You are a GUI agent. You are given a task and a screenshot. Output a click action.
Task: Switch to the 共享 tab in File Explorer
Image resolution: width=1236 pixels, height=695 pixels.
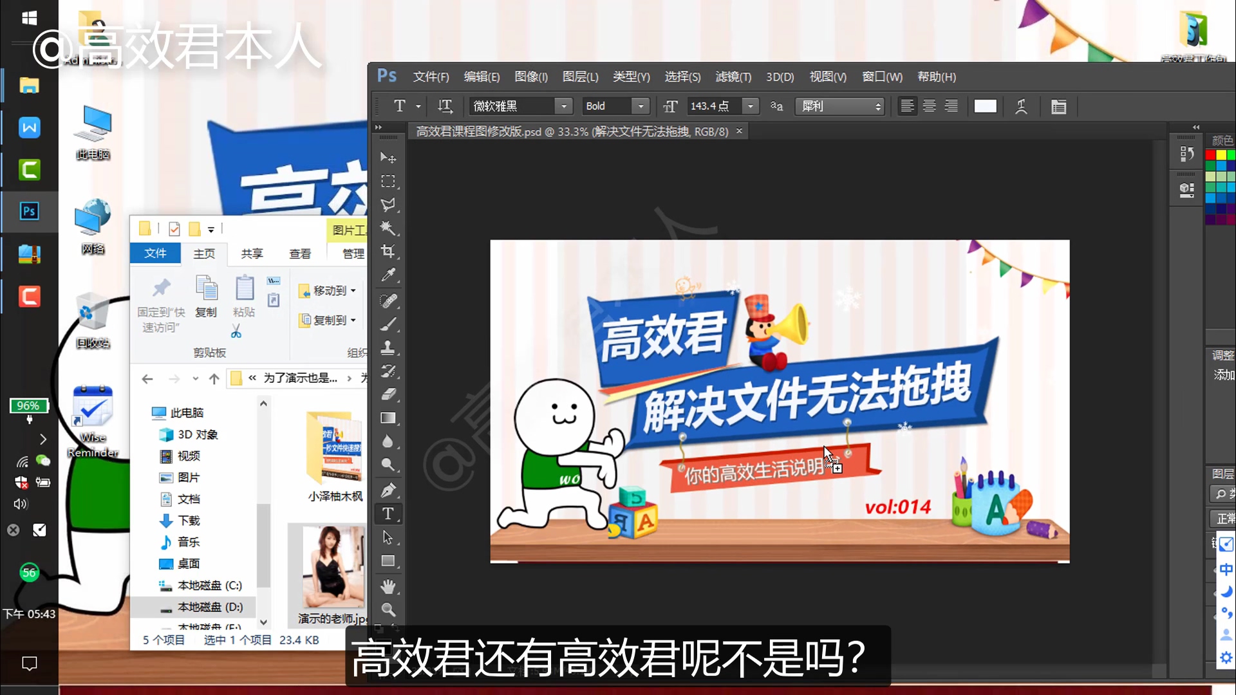click(x=252, y=254)
